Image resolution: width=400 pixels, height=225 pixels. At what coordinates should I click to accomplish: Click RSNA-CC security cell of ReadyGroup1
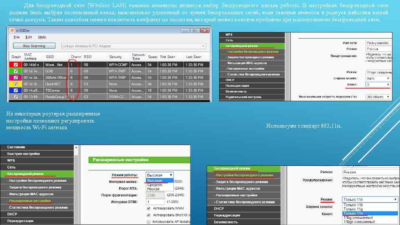point(119,97)
